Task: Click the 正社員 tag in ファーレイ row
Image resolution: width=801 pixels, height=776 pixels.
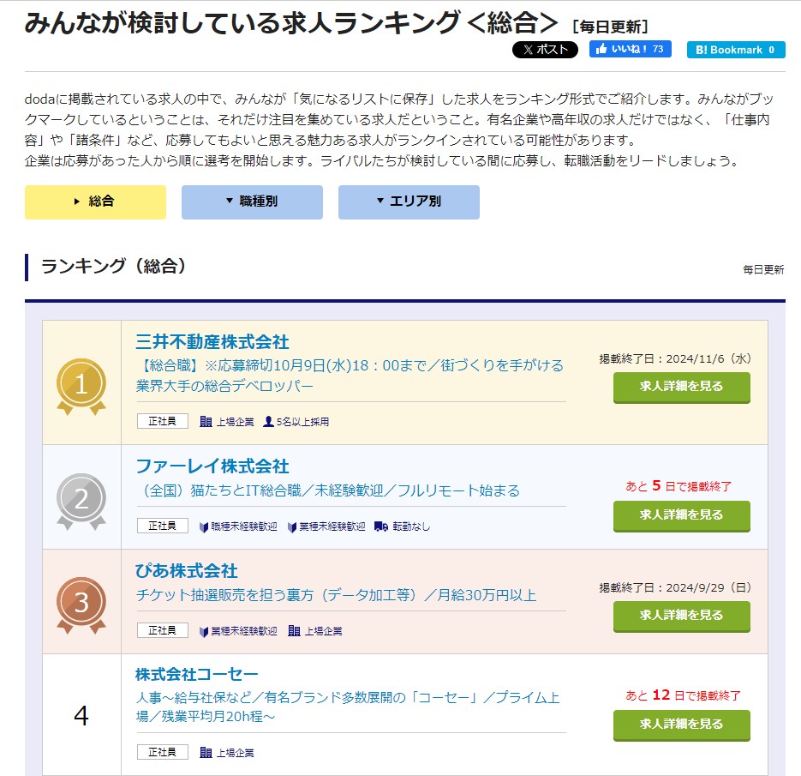Action: 163,526
